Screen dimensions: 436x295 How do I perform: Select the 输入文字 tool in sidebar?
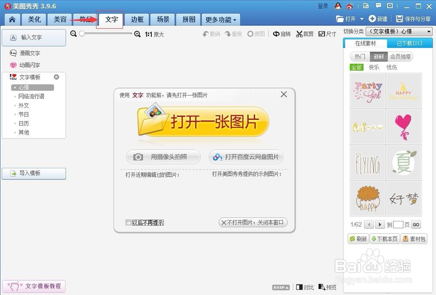(x=34, y=37)
